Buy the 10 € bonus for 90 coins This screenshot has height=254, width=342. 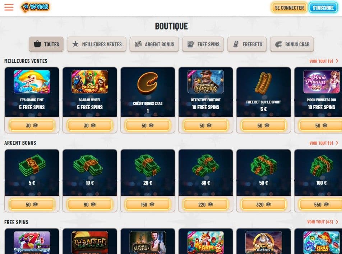tap(90, 204)
